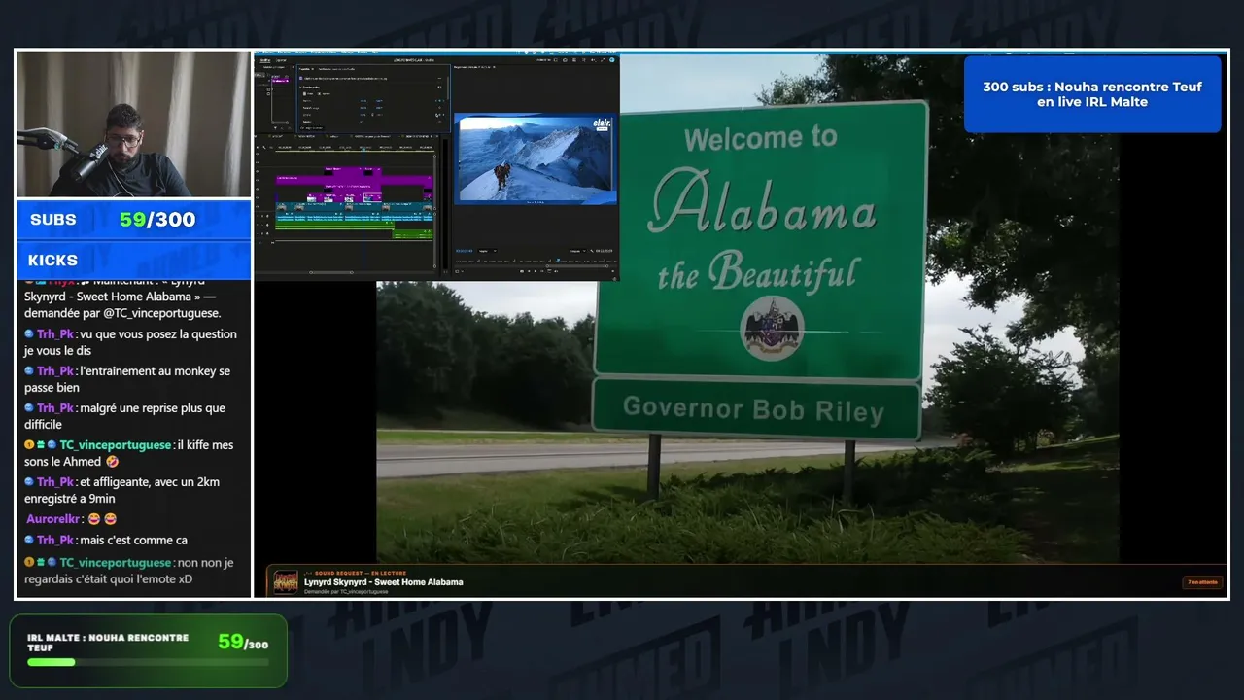Click Trh_Pk's name beside 'mais c'est comme ca'
Viewport: 1244px width, 700px height.
tap(56, 541)
